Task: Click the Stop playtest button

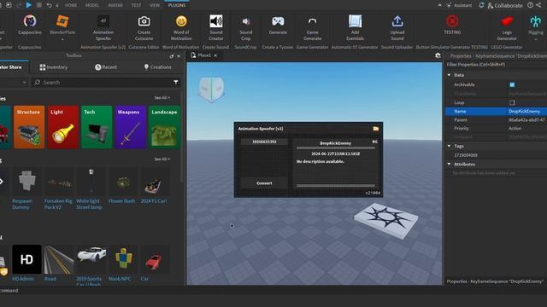Action: click(x=39, y=5)
